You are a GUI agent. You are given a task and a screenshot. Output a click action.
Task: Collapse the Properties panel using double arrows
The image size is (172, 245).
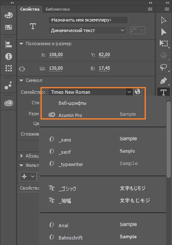coord(150,3)
